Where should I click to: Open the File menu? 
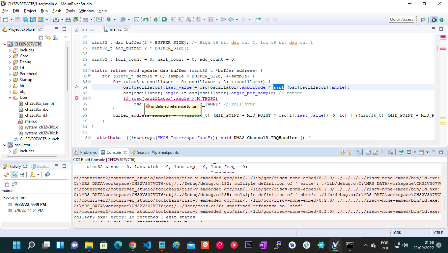click(5, 11)
